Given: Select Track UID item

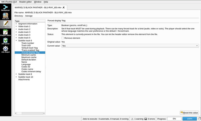Looking at the screenshot, I should click(x=26, y=45).
